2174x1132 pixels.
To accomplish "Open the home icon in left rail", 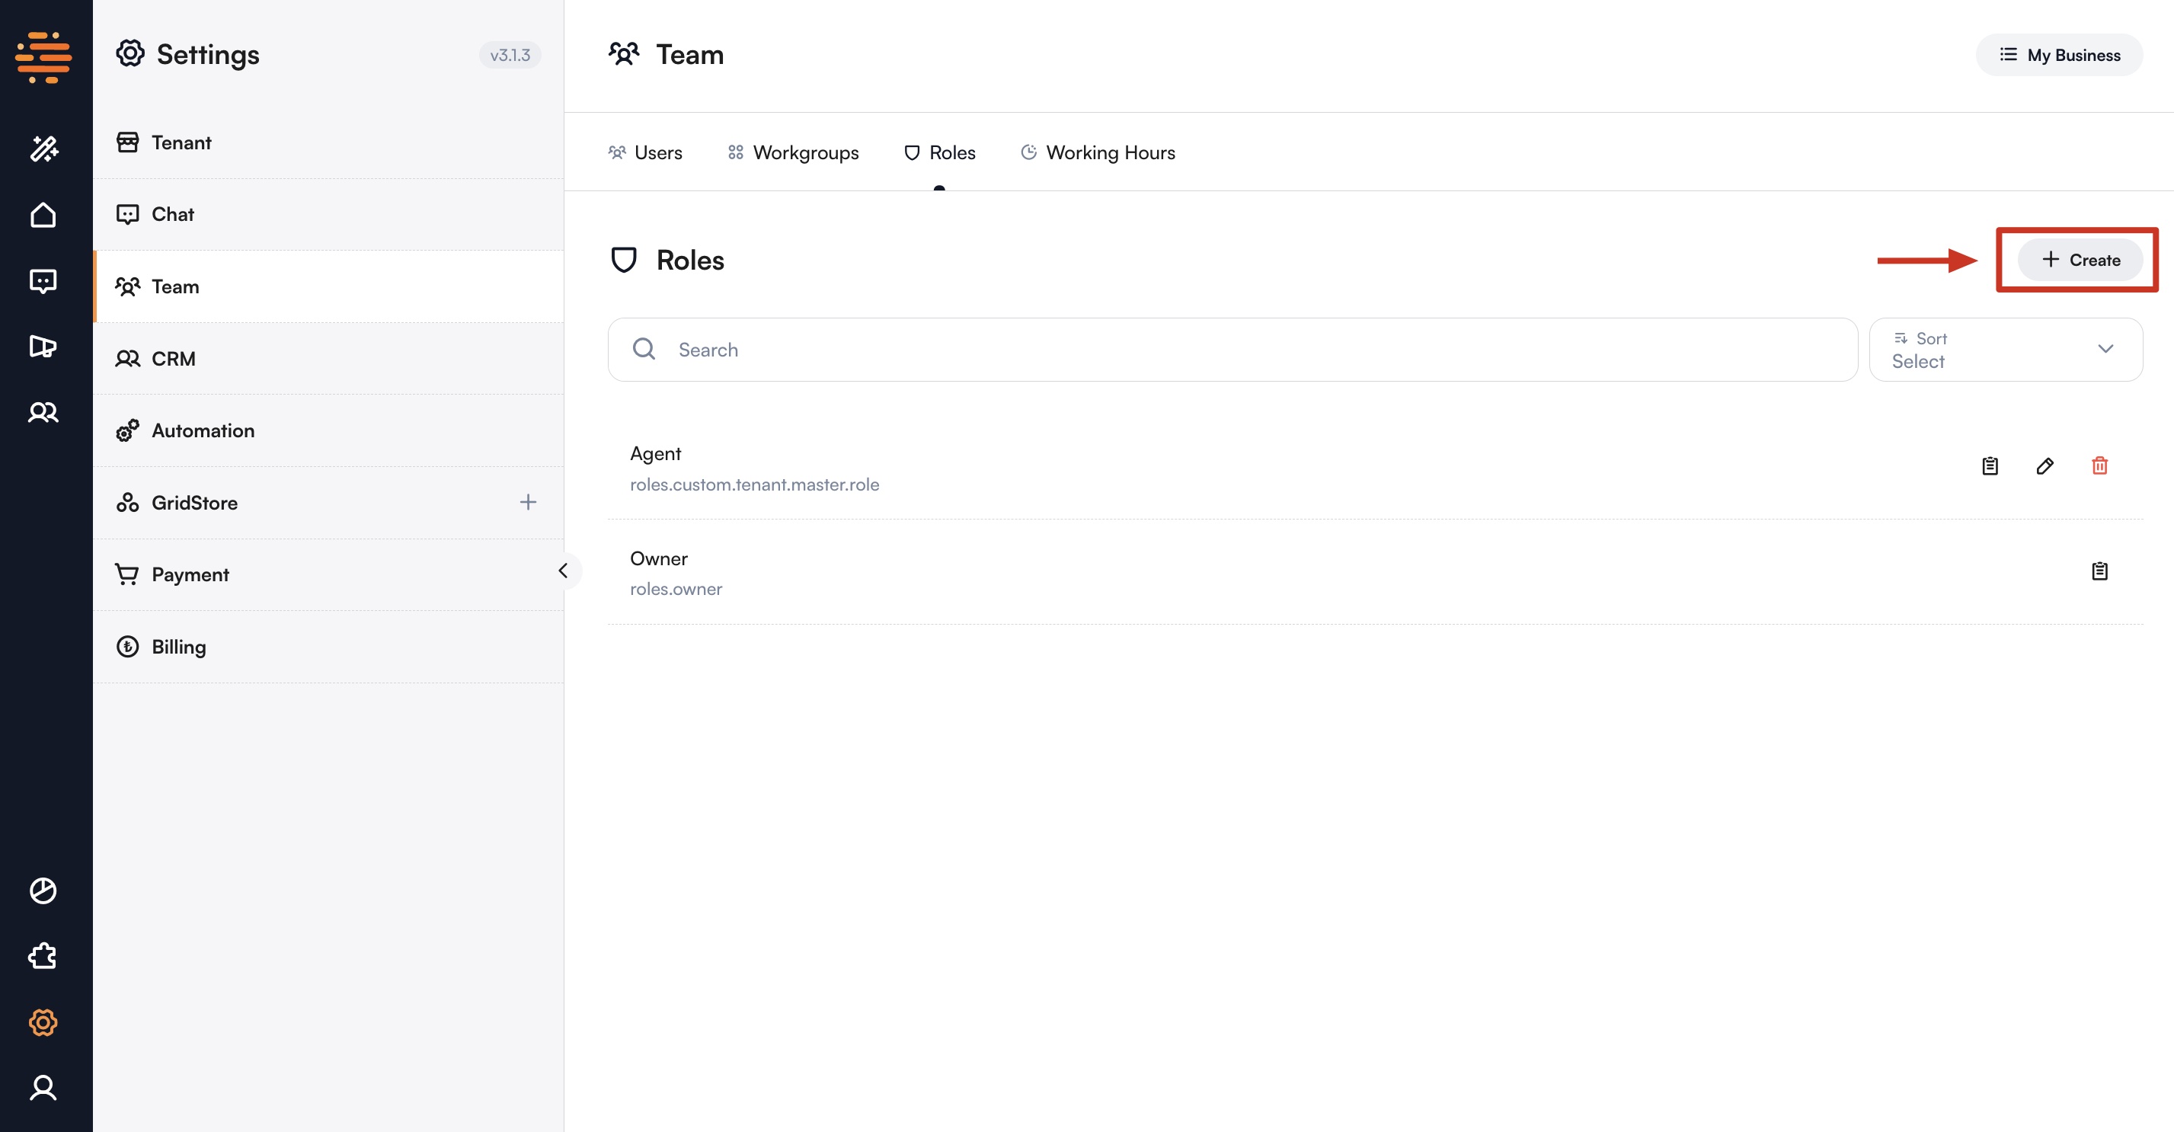I will coord(43,216).
